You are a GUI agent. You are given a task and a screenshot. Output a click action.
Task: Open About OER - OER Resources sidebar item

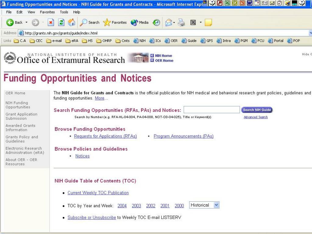(x=21, y=162)
